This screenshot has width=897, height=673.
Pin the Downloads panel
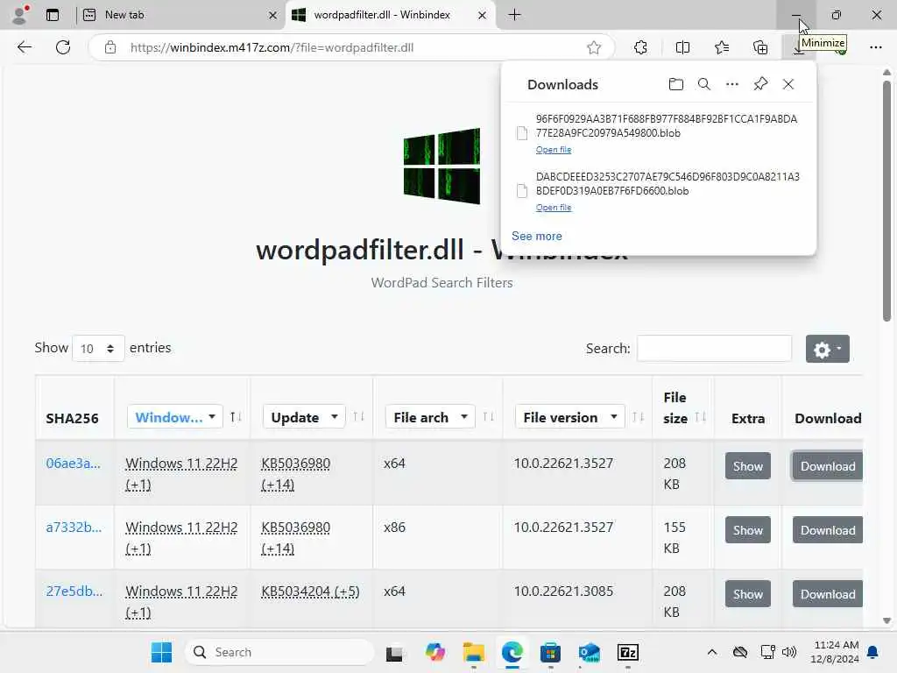click(x=760, y=84)
